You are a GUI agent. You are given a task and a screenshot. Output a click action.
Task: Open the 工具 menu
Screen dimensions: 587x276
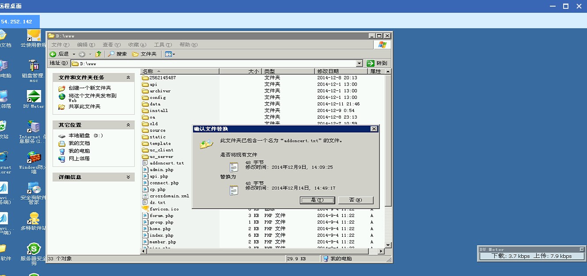pos(162,45)
